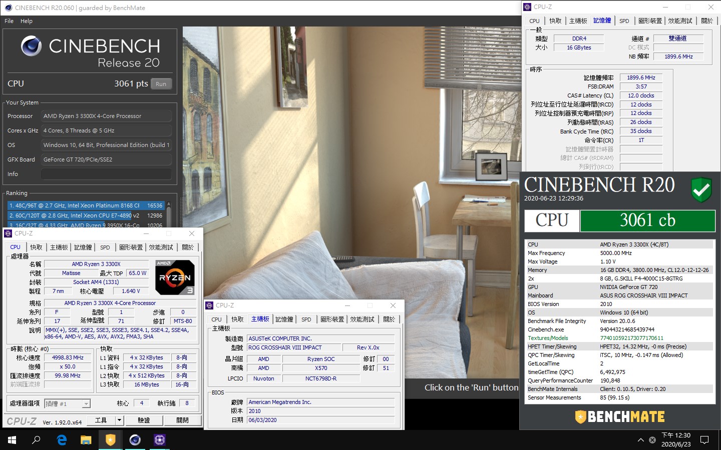
Task: Switch to BenchMate taskbar icon
Action: [110, 440]
